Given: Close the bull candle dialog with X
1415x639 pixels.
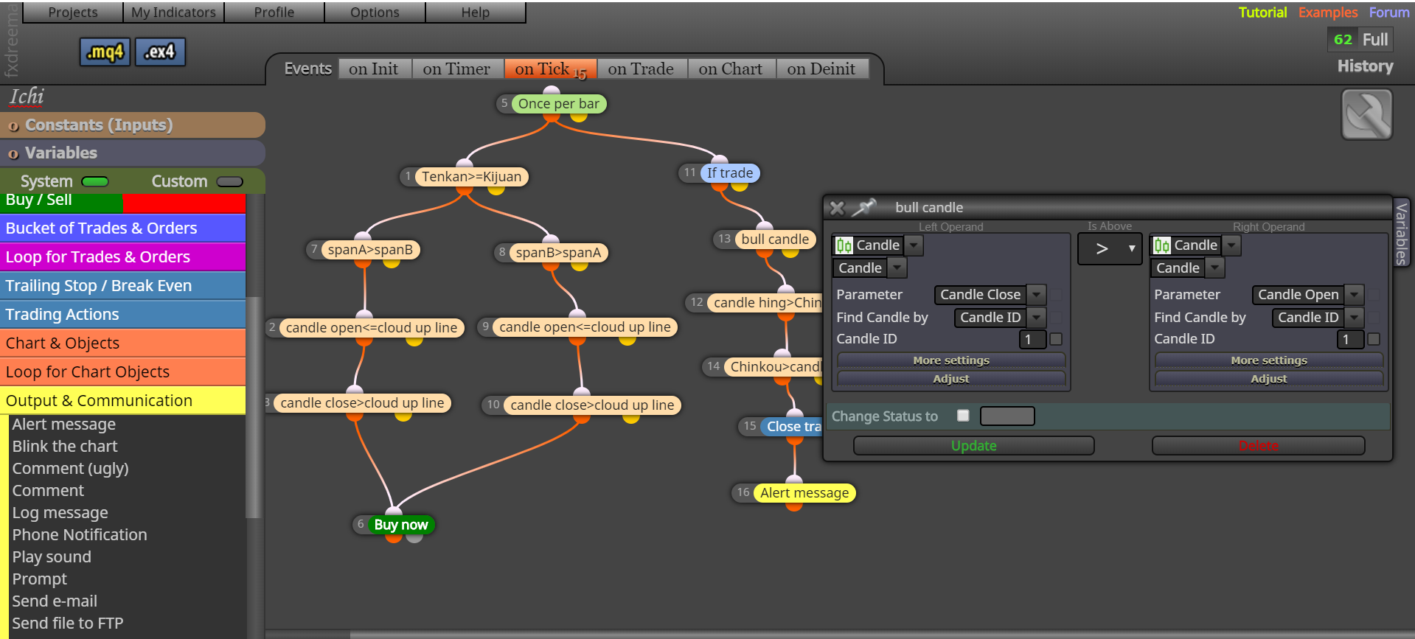Looking at the screenshot, I should tap(837, 208).
